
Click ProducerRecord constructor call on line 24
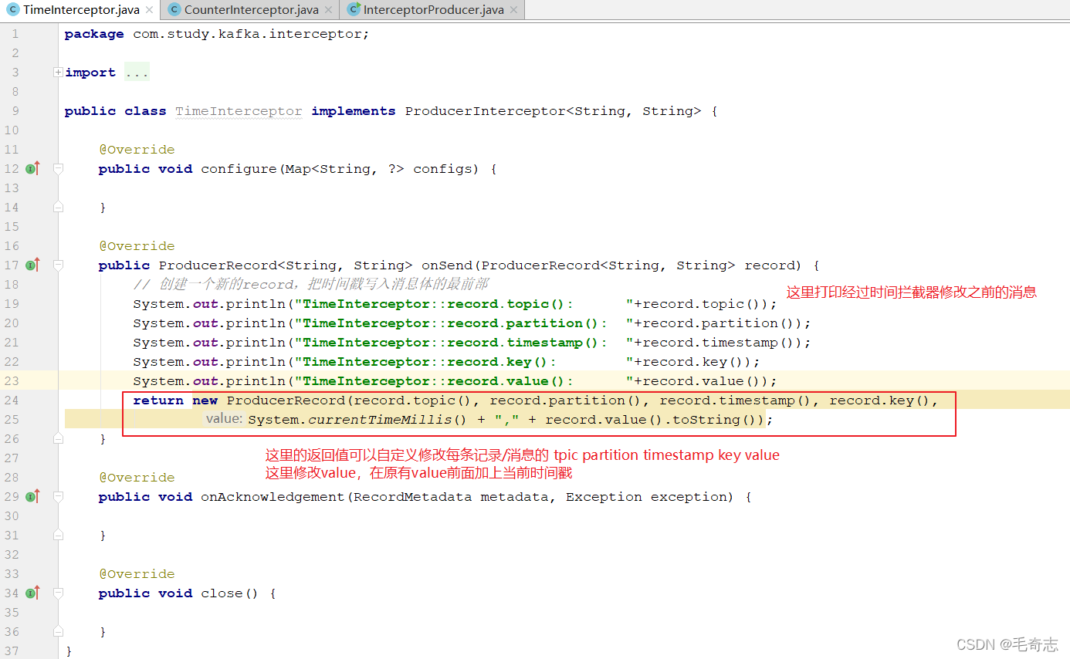click(286, 400)
